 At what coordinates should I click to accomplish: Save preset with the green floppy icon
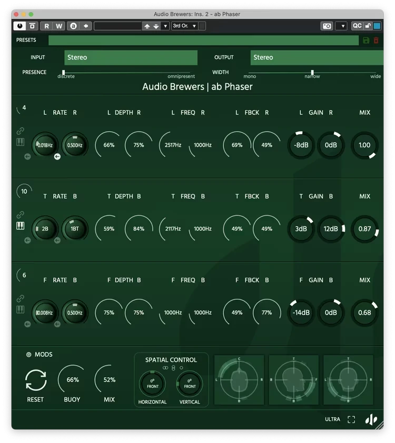[366, 41]
